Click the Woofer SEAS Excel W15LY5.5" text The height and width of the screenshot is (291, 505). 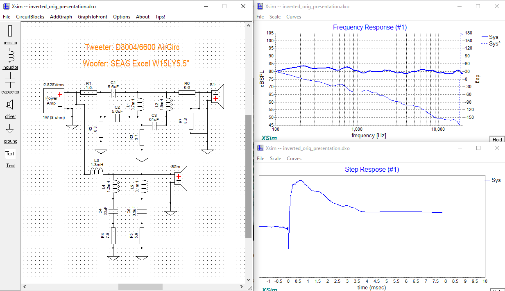pyautogui.click(x=136, y=64)
